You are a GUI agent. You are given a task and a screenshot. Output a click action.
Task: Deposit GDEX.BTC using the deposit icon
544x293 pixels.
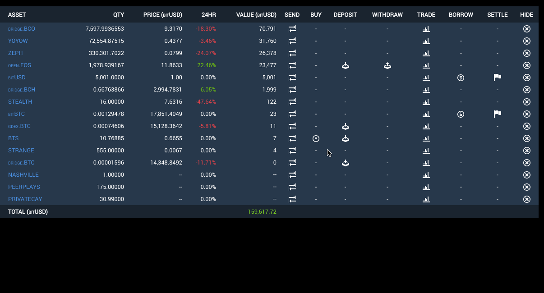tap(345, 126)
